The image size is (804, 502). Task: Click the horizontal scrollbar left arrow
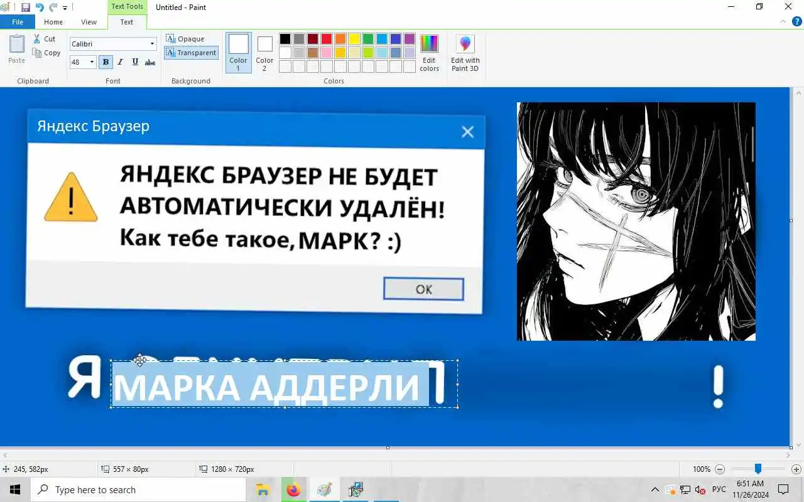5,456
